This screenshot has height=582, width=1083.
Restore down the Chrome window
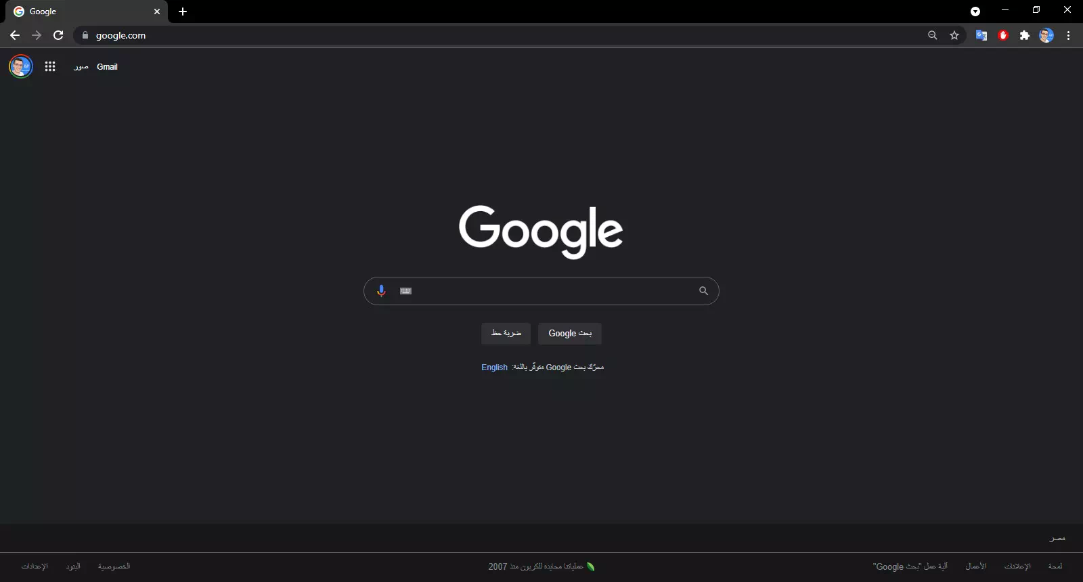(x=1036, y=10)
